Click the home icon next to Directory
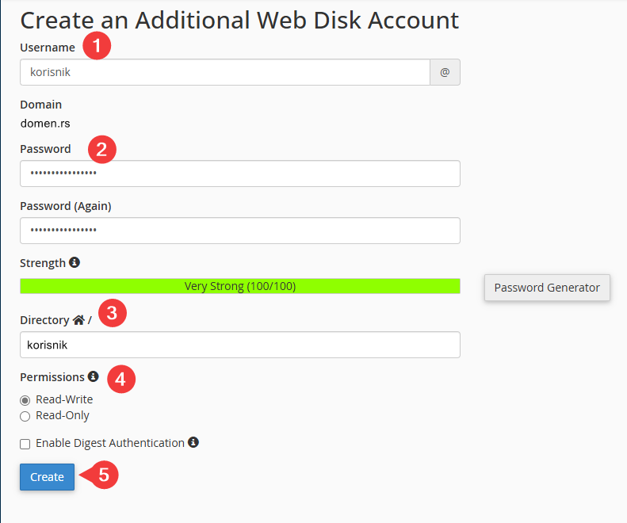627x523 pixels. [78, 320]
